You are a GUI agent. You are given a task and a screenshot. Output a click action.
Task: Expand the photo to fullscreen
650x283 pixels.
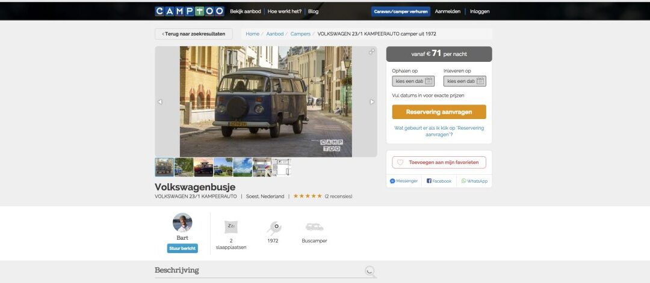coord(371,52)
